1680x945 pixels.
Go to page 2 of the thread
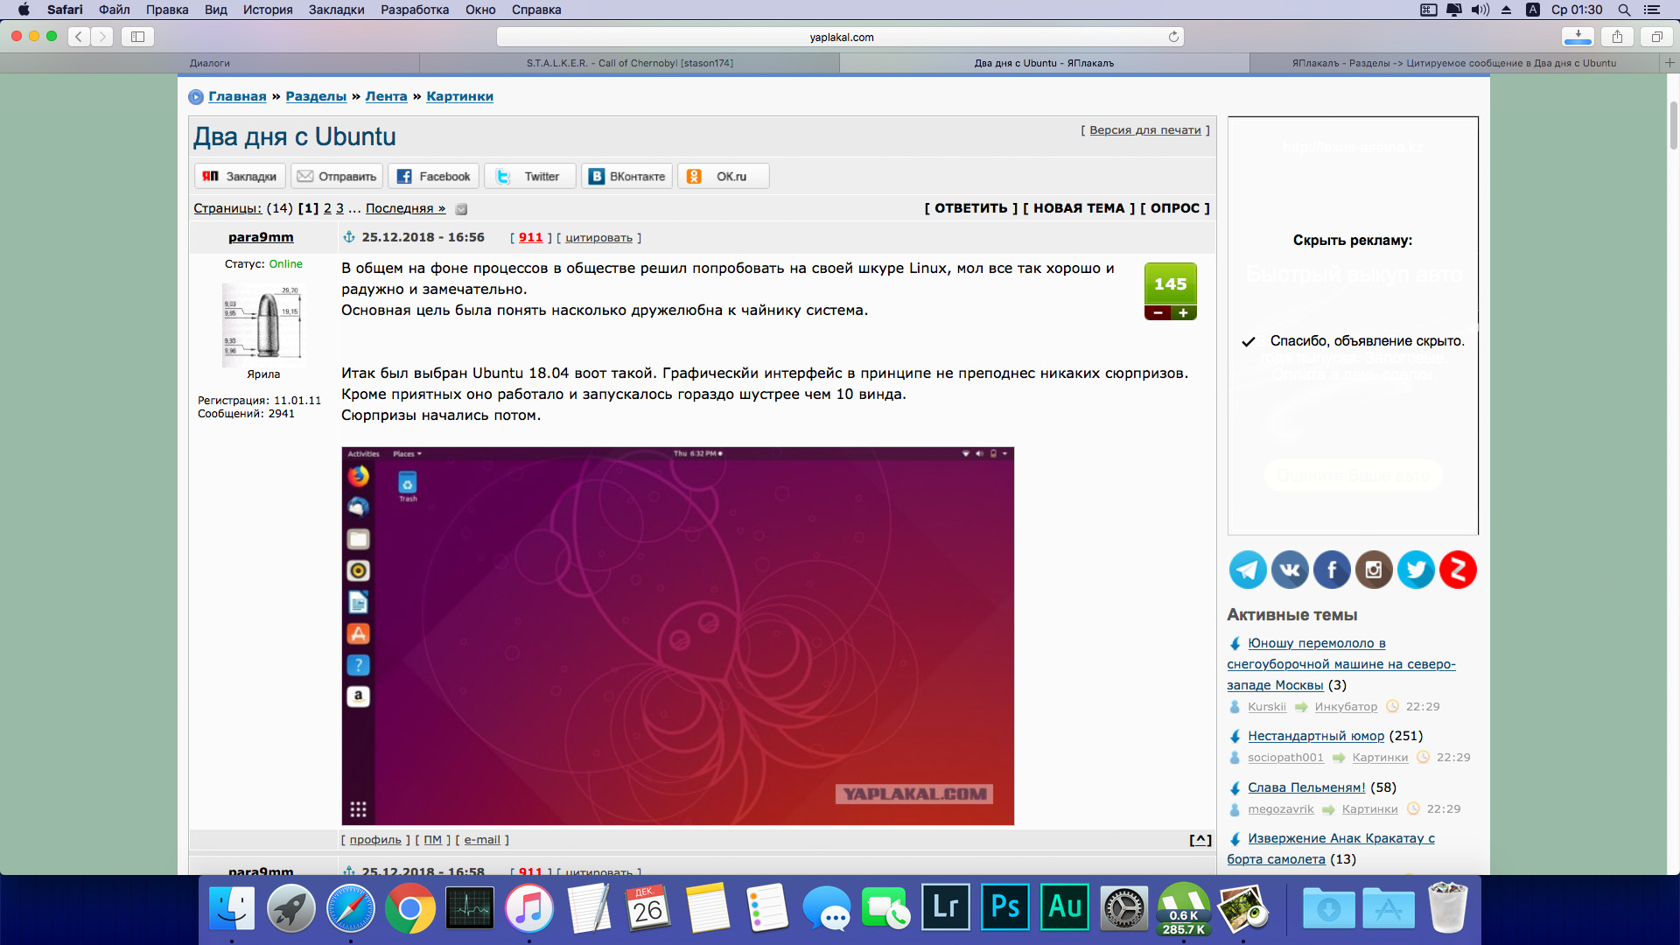(x=327, y=208)
